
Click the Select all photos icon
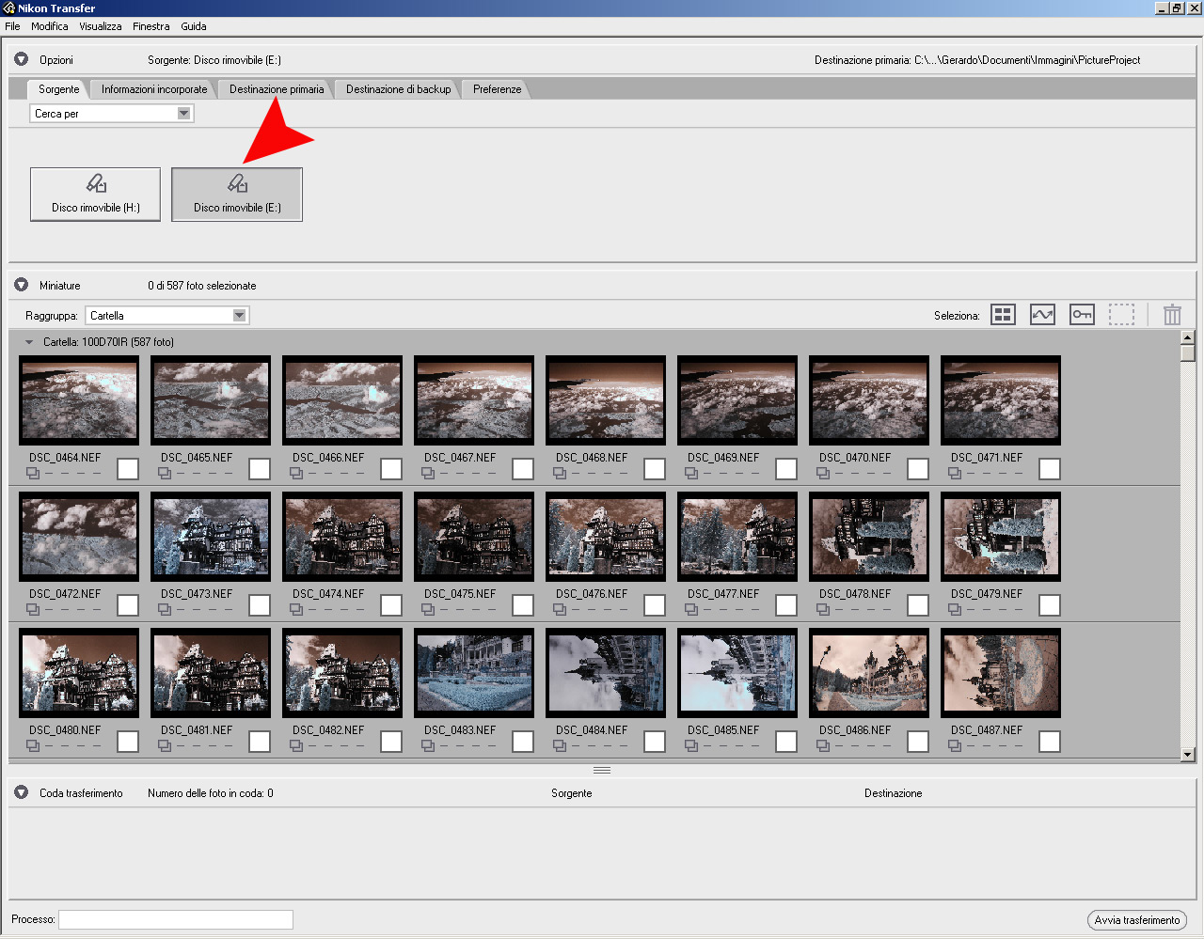[x=1004, y=315]
